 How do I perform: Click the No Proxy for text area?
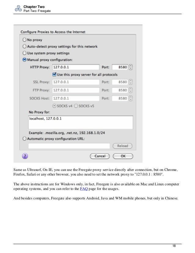point(81,123)
